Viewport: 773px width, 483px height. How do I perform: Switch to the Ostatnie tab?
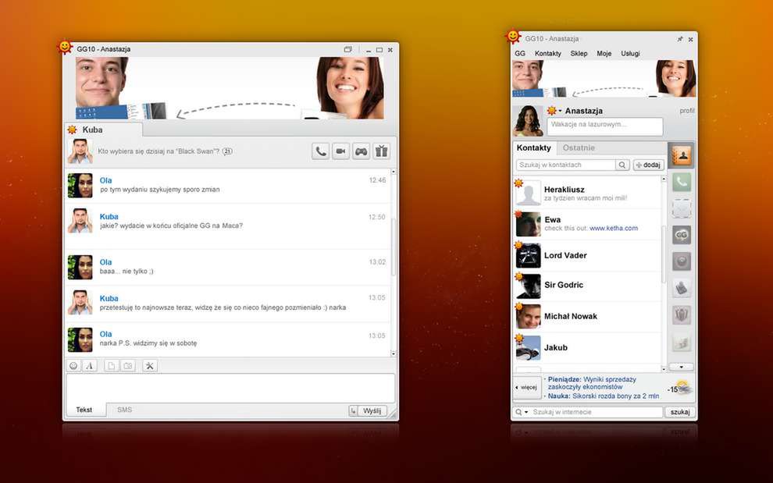tap(579, 147)
